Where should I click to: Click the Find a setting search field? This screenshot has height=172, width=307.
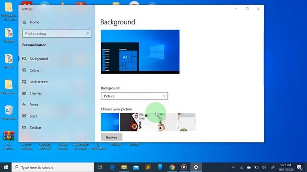pos(57,33)
